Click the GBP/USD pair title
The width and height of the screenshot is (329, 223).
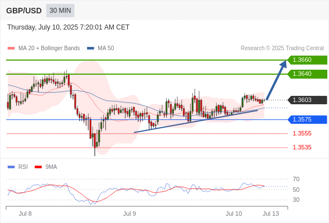[24, 11]
